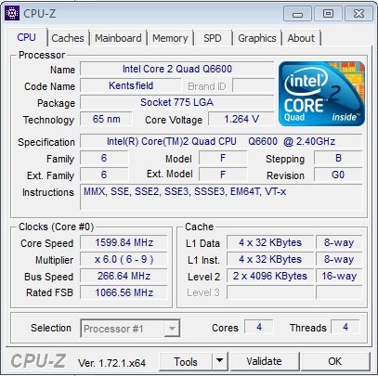378x376 pixels.
Task: Click the L1 Inst. value 4 x 32 KBytes
Action: click(270, 259)
